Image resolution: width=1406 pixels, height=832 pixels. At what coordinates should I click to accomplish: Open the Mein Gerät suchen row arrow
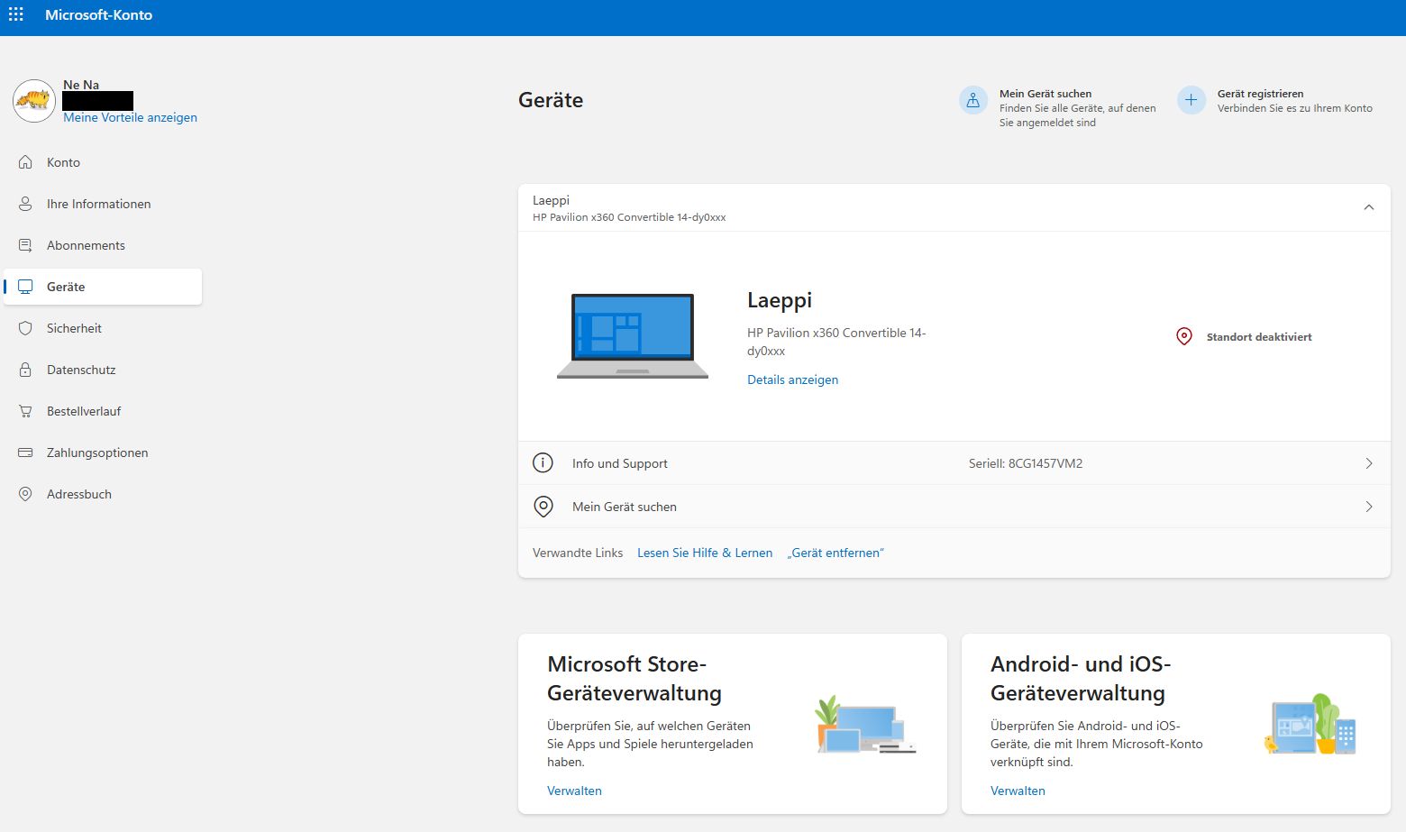pos(1369,507)
